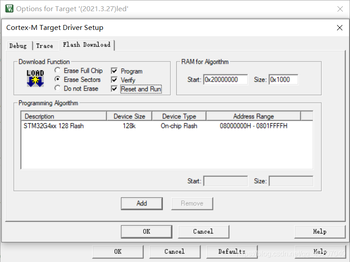Select STM32G4xx 128 Flash row
Screen dimensions: 350x262
pyautogui.click(x=167, y=126)
